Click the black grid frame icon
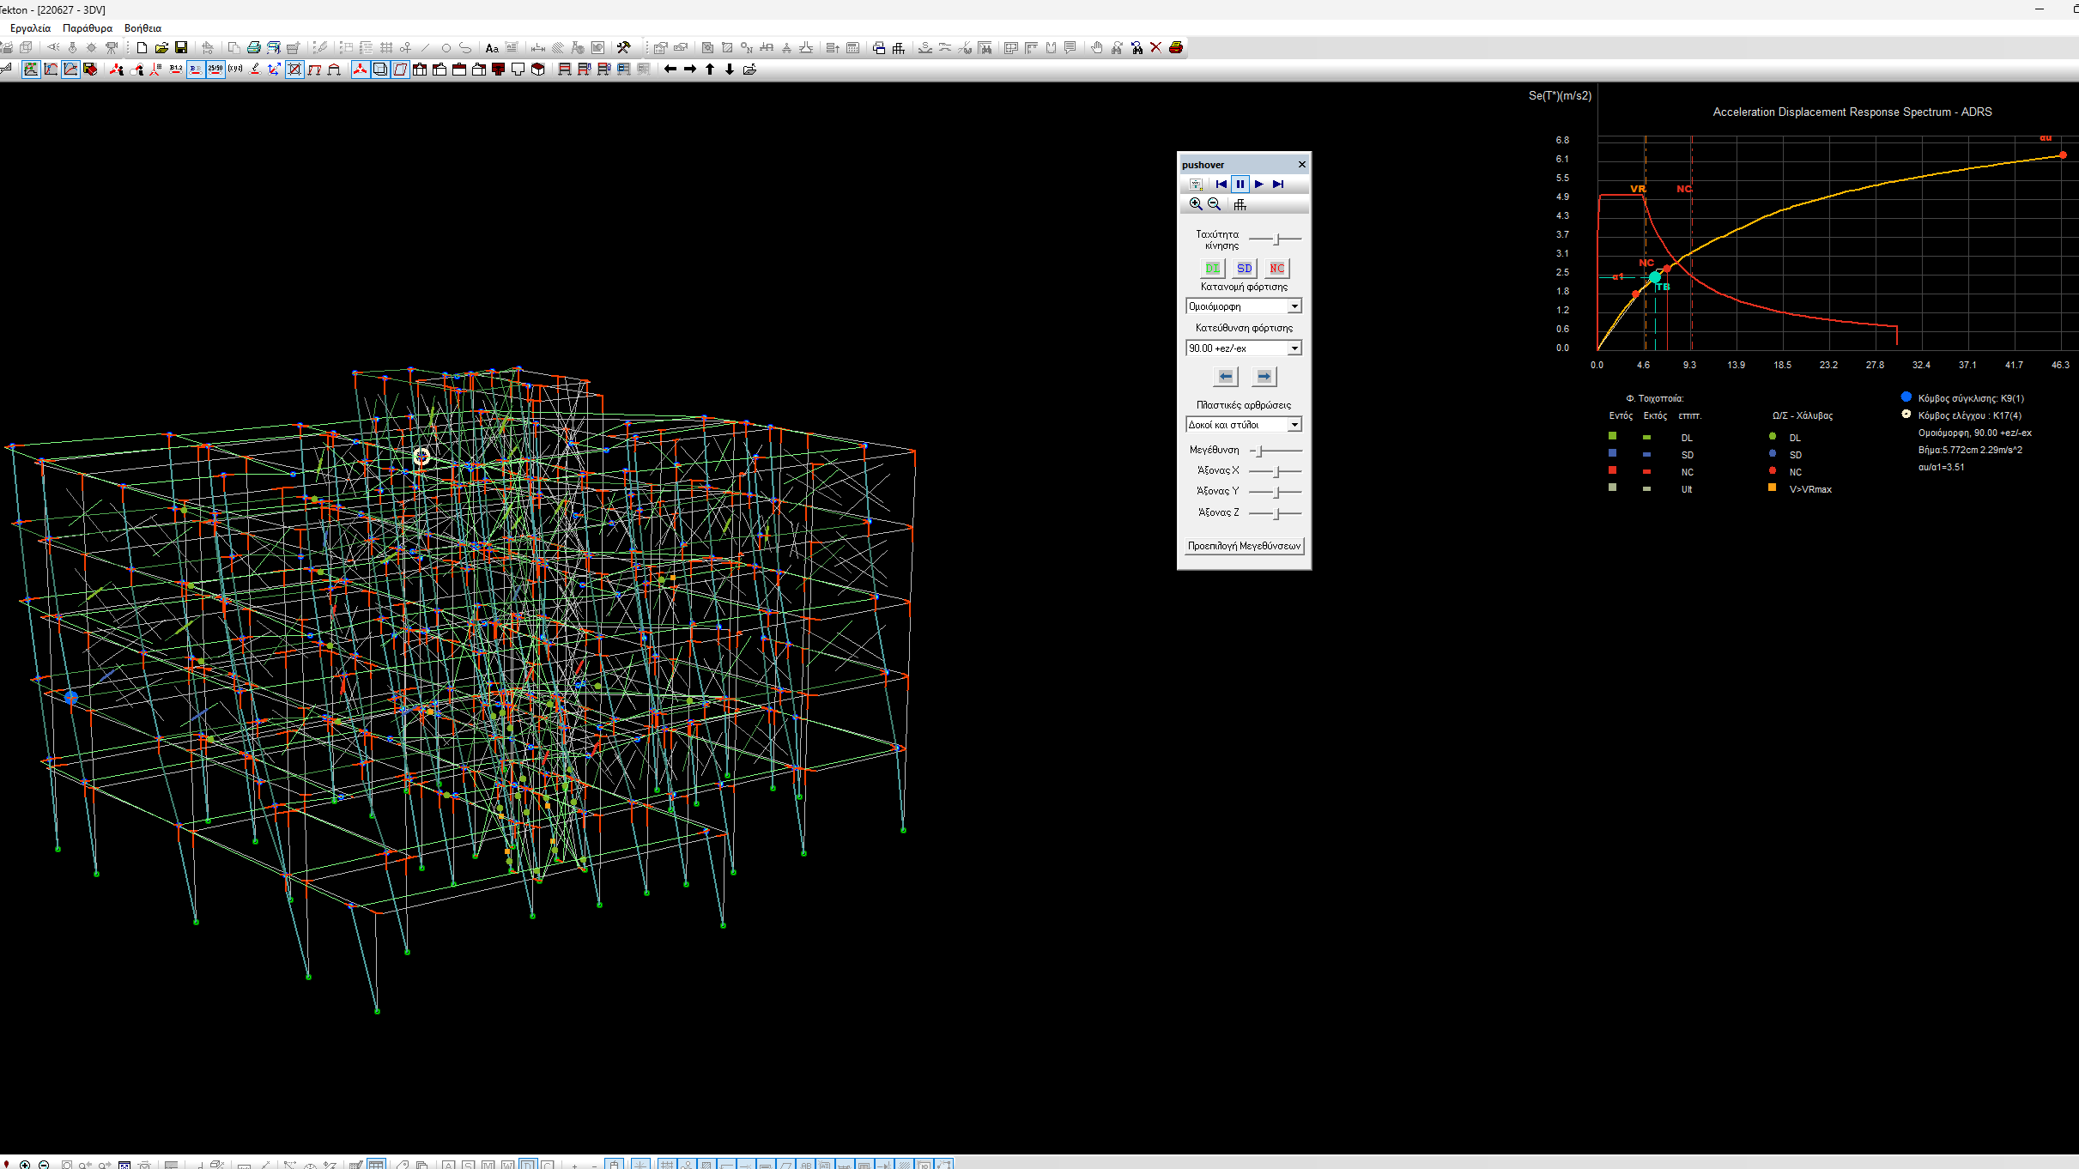Viewport: 2079px width, 1169px height. (899, 48)
